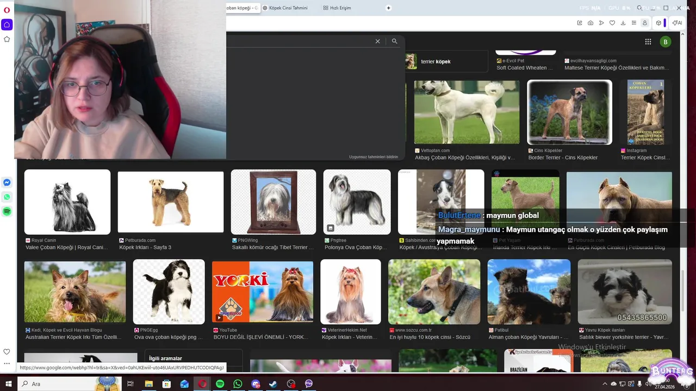Click the Google search magnifier button
The width and height of the screenshot is (696, 391).
click(395, 41)
